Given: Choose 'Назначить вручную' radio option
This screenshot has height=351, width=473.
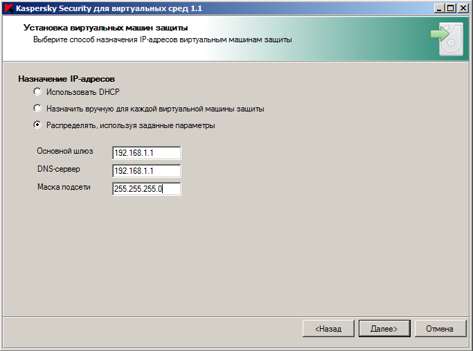Looking at the screenshot, I should coord(37,108).
